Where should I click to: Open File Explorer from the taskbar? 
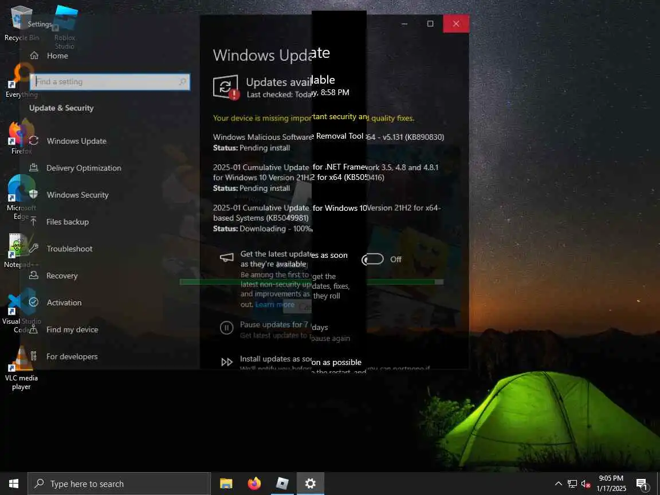tap(226, 484)
